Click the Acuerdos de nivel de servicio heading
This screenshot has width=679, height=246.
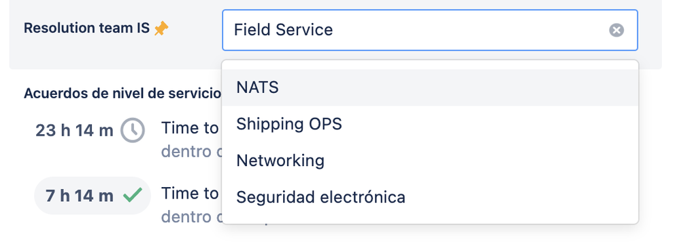(x=122, y=94)
